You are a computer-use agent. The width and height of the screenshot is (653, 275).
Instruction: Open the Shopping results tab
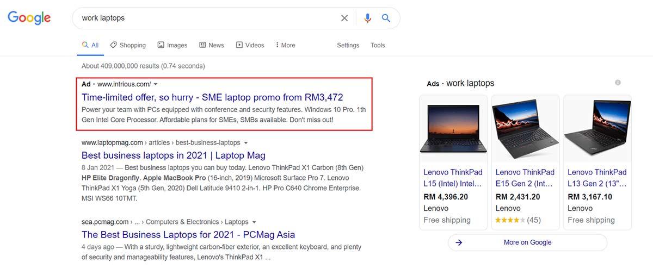click(x=128, y=45)
